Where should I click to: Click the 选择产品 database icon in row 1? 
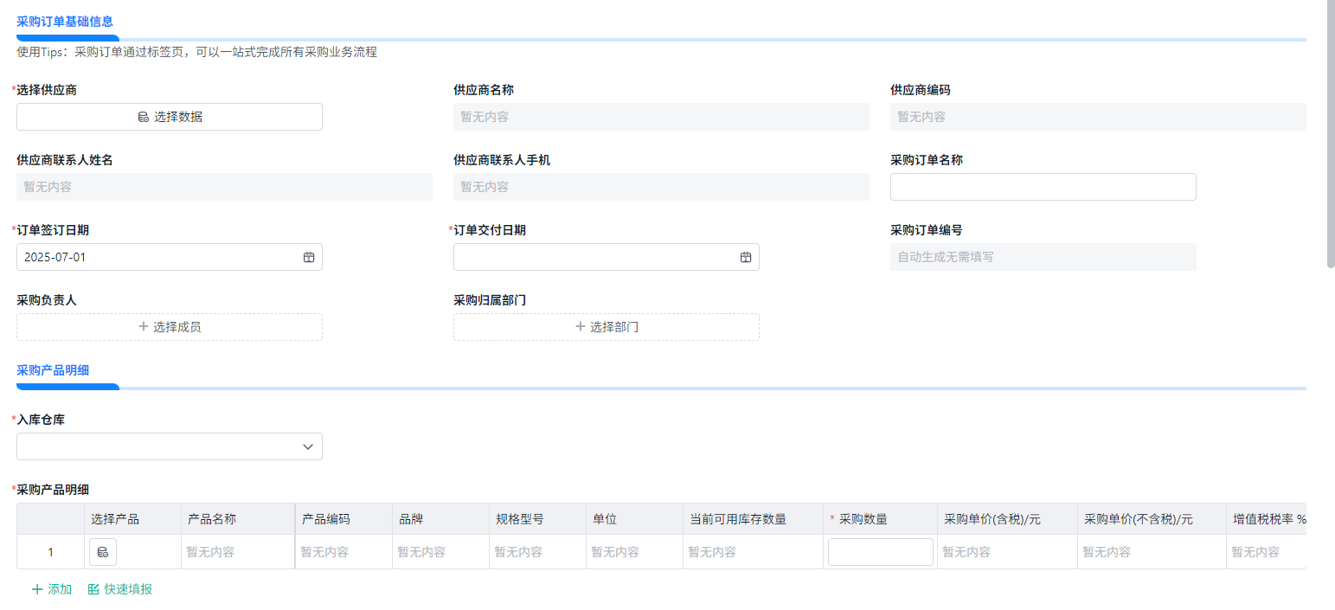103,552
